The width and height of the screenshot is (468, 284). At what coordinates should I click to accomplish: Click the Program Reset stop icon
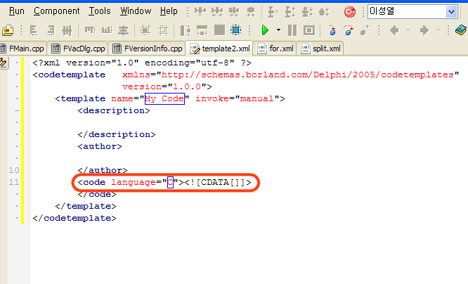pos(308,30)
